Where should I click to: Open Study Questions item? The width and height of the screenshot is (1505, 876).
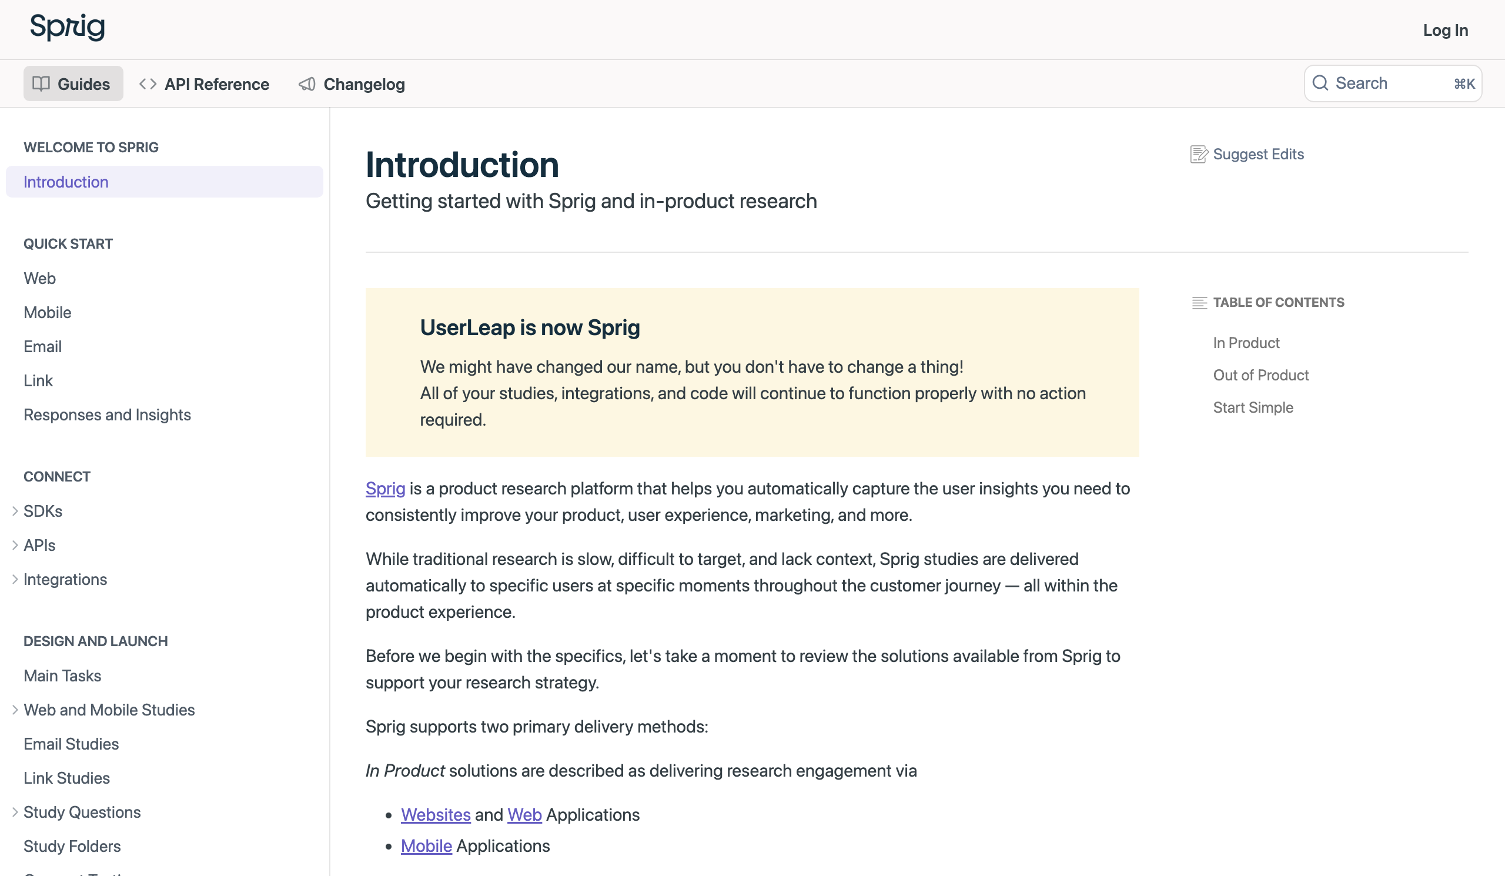[82, 812]
